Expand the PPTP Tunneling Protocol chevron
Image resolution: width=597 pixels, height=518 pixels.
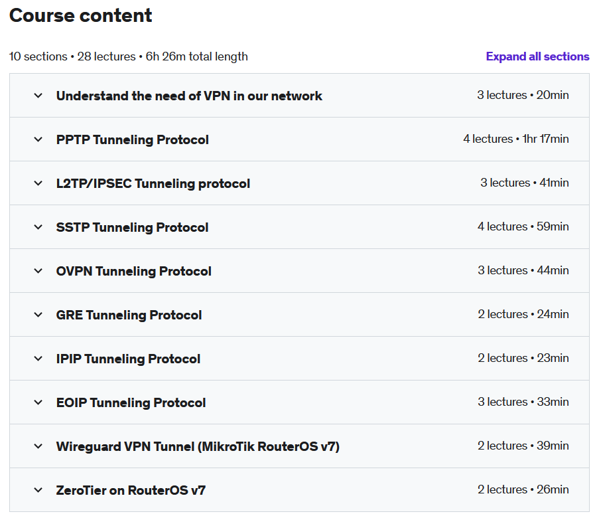pyautogui.click(x=38, y=139)
